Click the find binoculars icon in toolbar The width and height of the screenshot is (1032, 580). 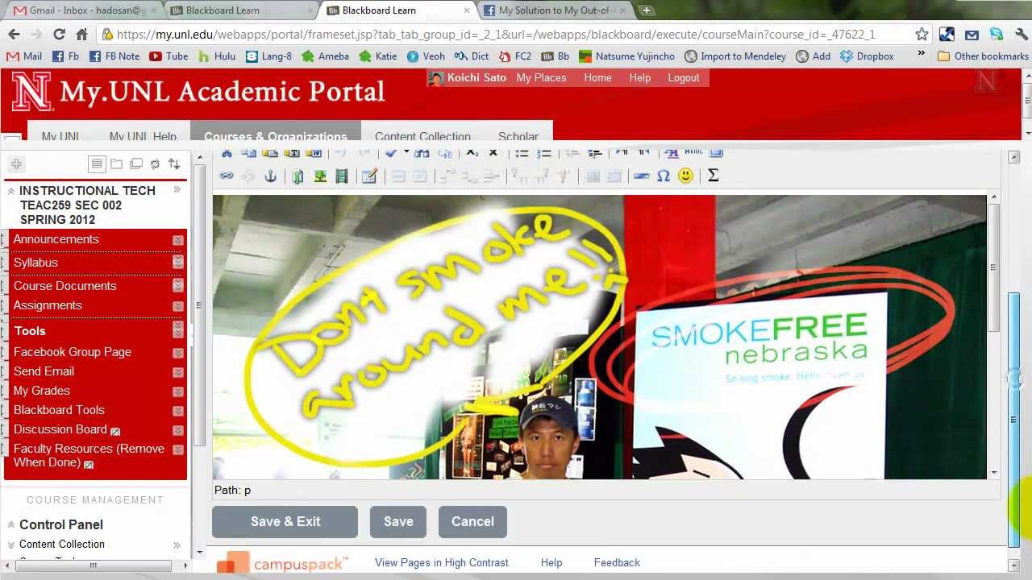[x=422, y=153]
